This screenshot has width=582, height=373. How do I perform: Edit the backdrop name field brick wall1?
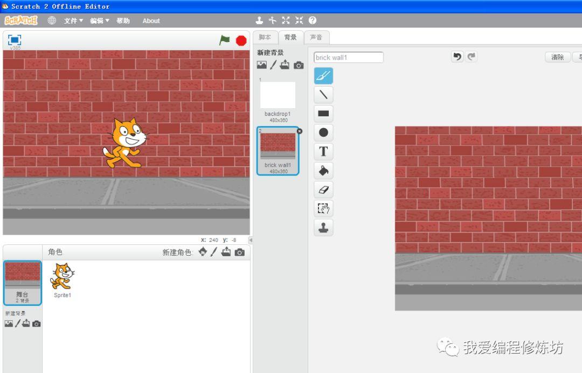coord(349,58)
